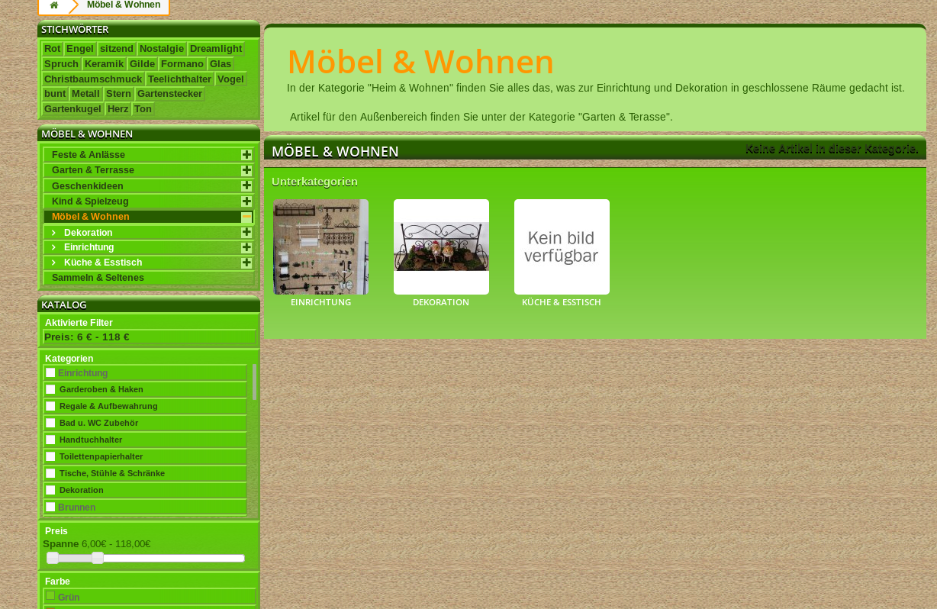The width and height of the screenshot is (937, 609).
Task: Select the Teelichthalter keyword tag
Action: tap(179, 79)
